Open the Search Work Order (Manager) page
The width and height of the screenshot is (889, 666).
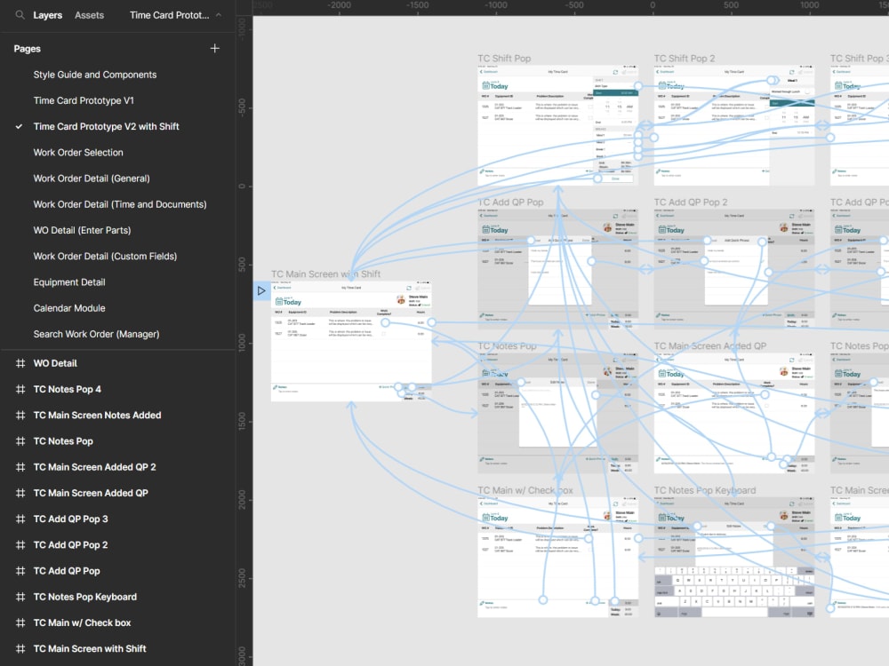[96, 335]
